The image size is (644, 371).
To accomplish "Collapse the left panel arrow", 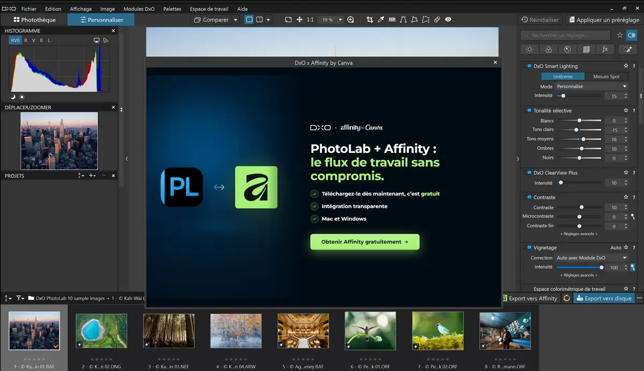I will 127,159.
